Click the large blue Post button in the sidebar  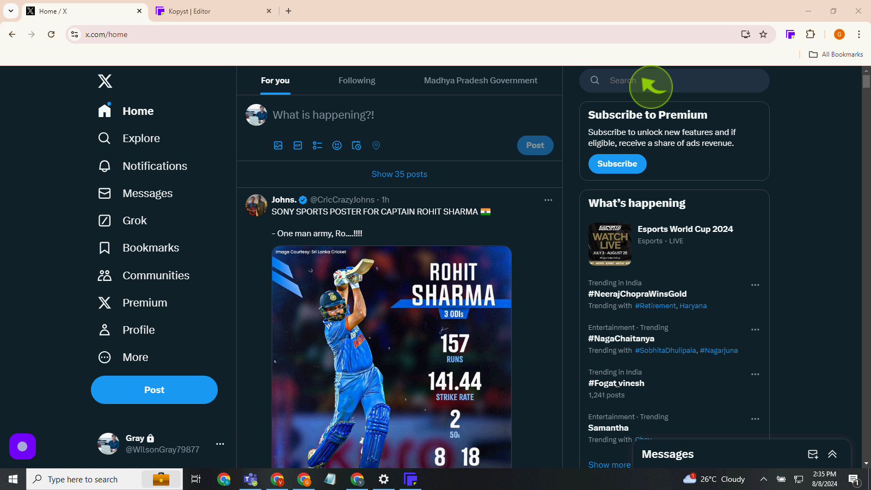coord(154,390)
